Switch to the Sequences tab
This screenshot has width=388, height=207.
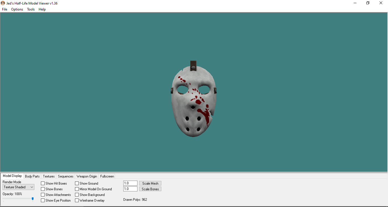click(66, 176)
